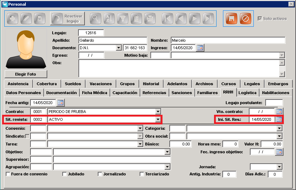296x190 pixels.
Task: Toggle the Solo activos checkbox
Action: click(260, 19)
